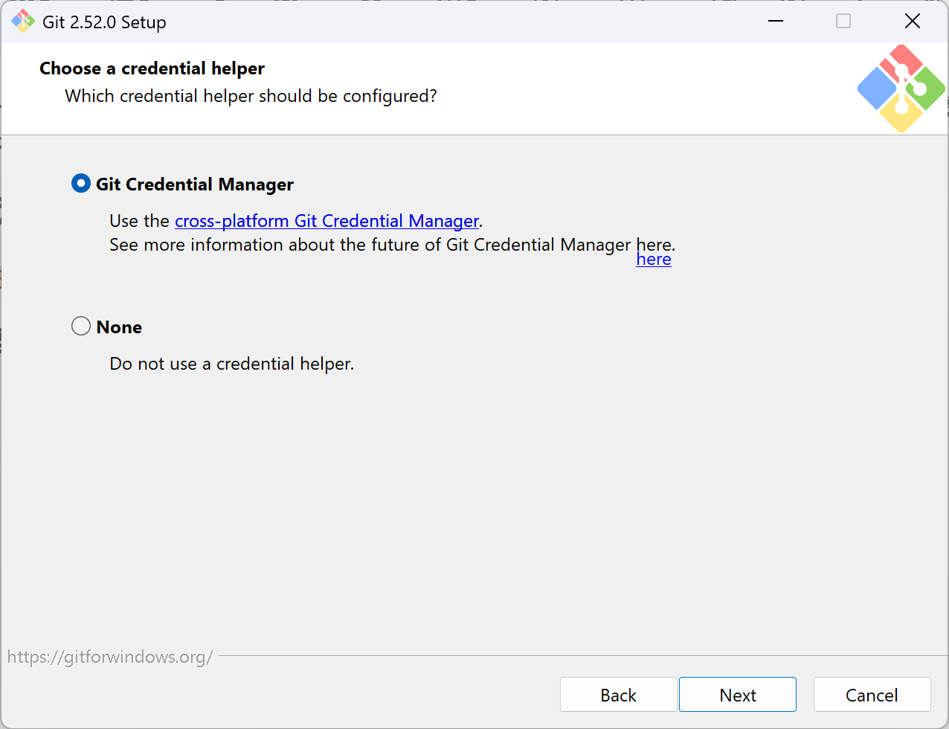Click the 'Do not use a credential helper' description
The image size is (949, 729).
[231, 364]
